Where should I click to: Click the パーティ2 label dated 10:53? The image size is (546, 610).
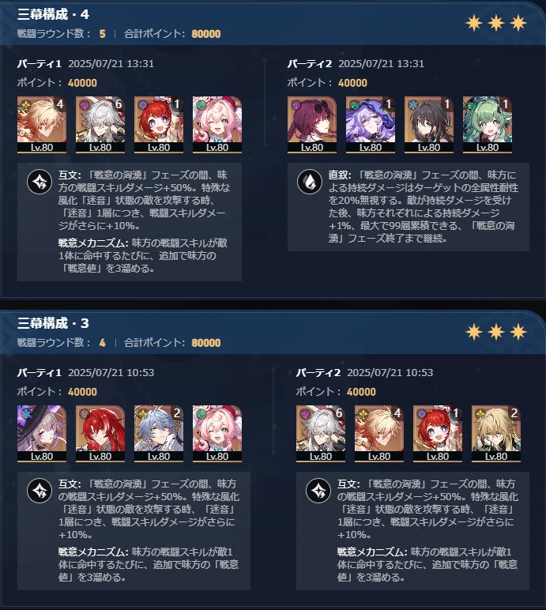click(318, 372)
